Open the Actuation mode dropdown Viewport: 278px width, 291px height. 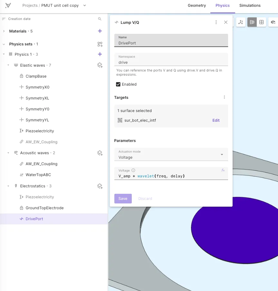pyautogui.click(x=171, y=155)
